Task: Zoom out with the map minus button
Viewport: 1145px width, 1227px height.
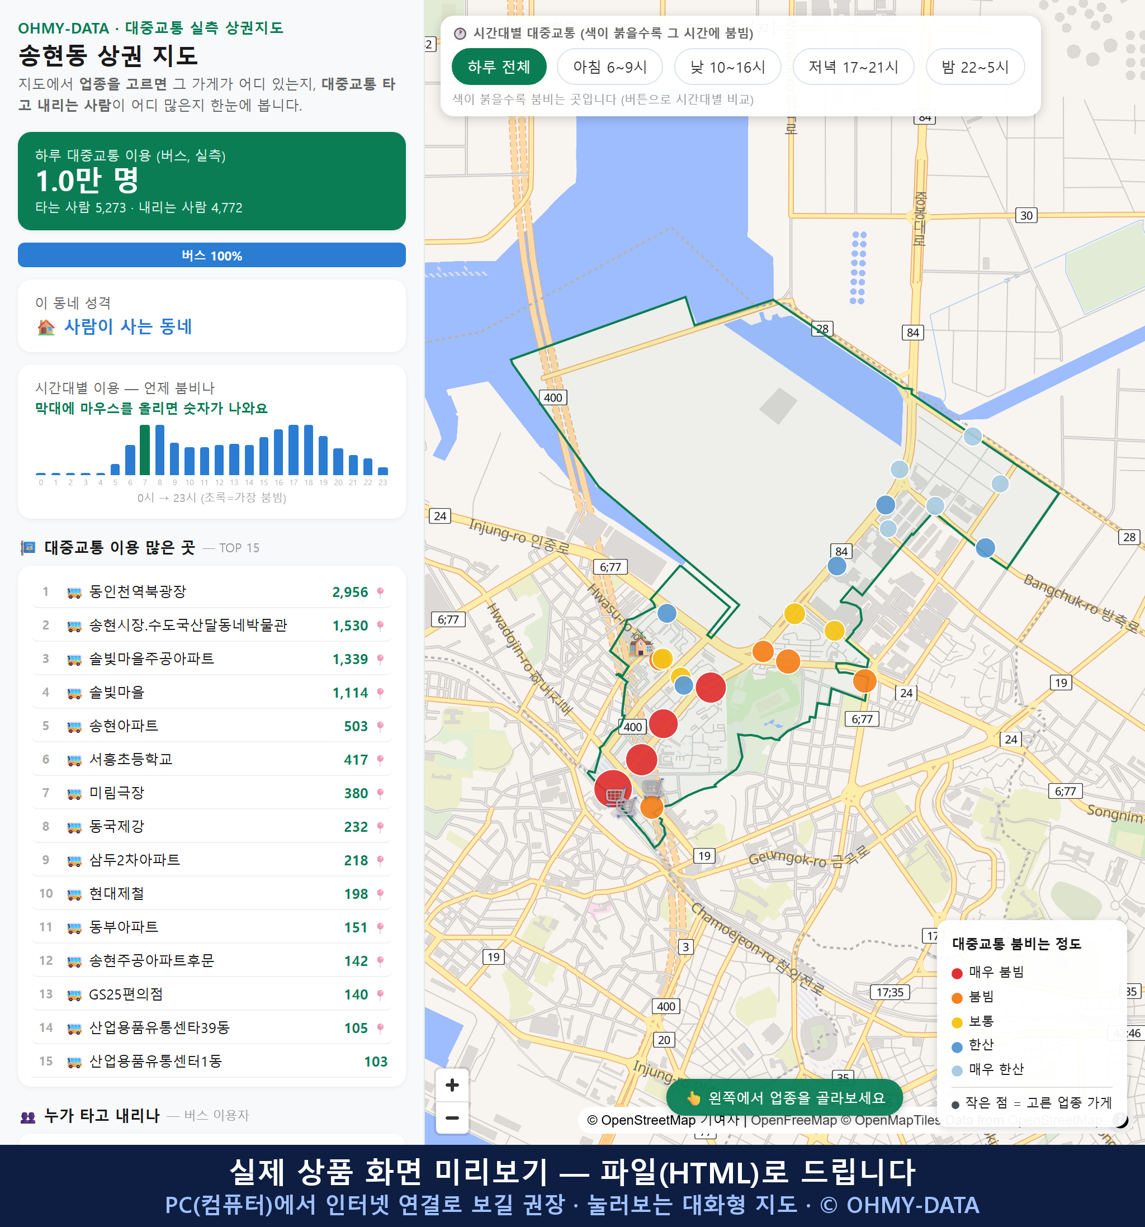Action: 452,1118
